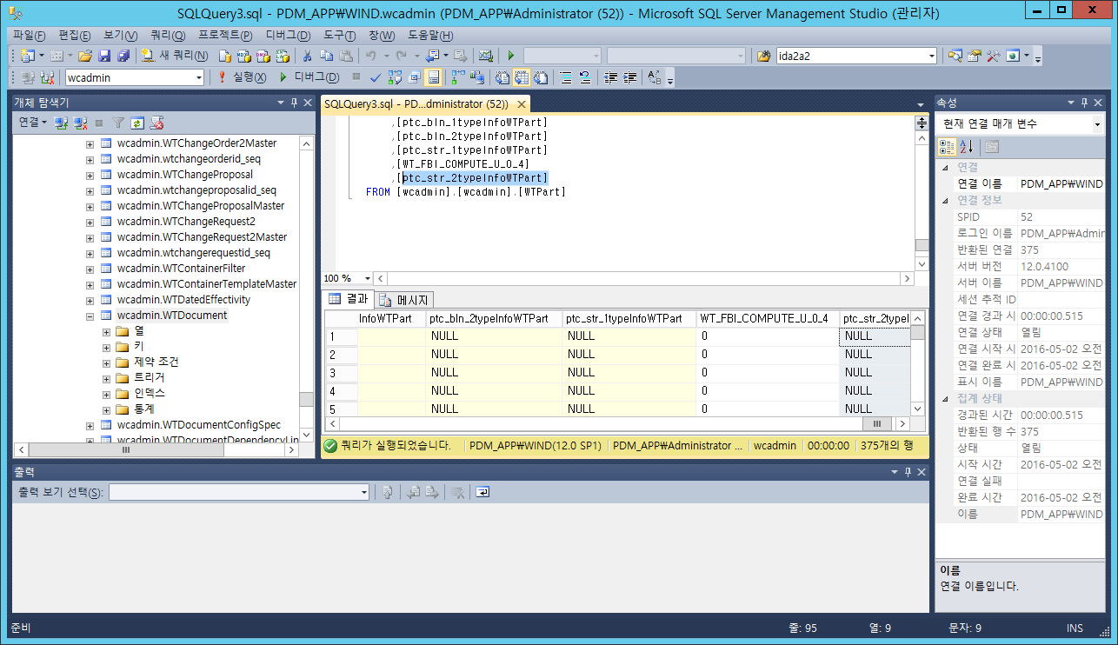The height and width of the screenshot is (645, 1118).
Task: Close the SQLQuery3.sql tab
Action: [522, 104]
